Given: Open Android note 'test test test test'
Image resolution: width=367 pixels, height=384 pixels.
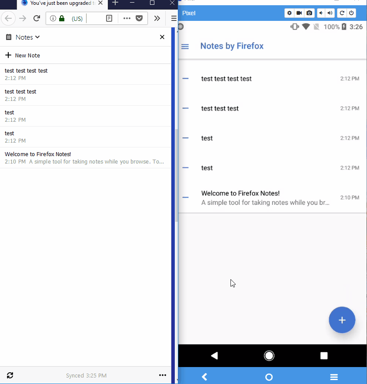Looking at the screenshot, I should (x=272, y=79).
